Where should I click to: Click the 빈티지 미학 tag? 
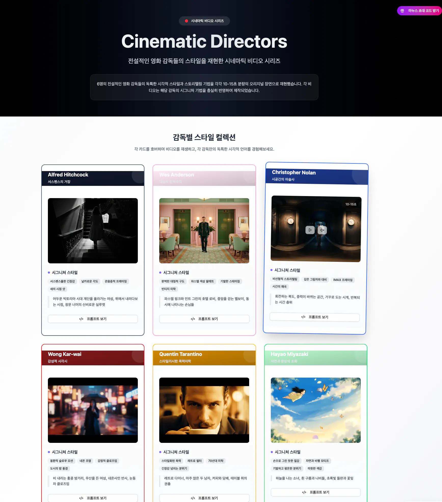pos(169,289)
